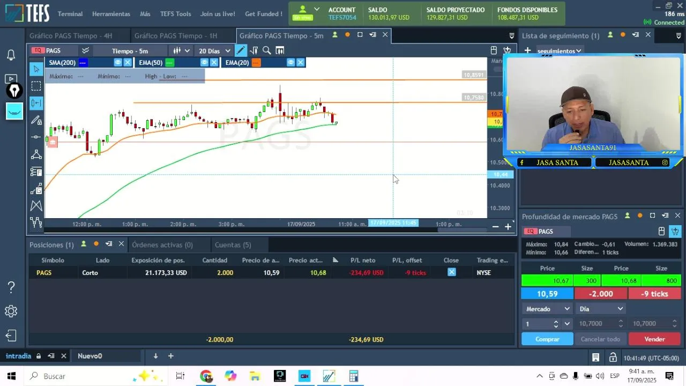Select the horizontal line drawing tool
The width and height of the screenshot is (686, 386).
(36, 137)
